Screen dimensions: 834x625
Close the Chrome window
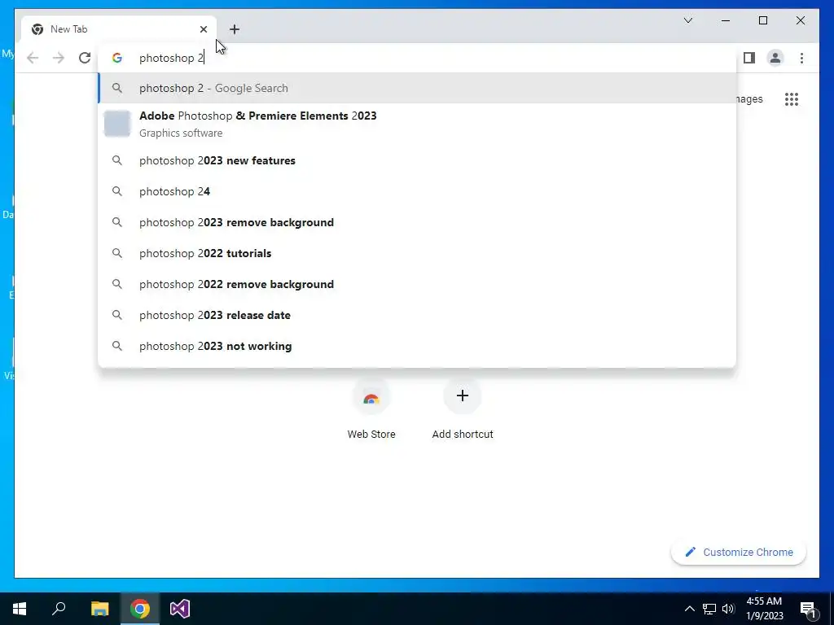pyautogui.click(x=800, y=20)
